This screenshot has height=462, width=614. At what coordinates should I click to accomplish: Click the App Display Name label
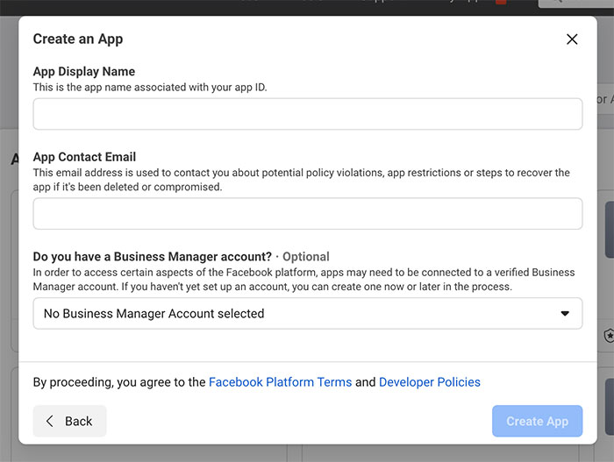84,72
